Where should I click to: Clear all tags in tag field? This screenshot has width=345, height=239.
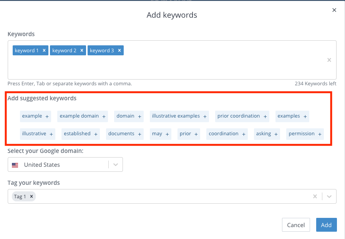[315, 196]
